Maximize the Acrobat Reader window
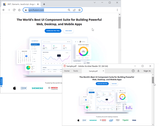 click(142, 66)
